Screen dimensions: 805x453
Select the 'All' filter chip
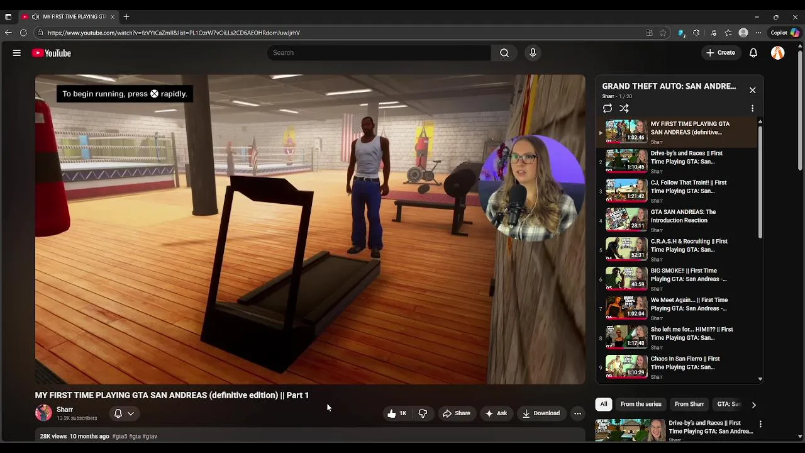point(604,404)
